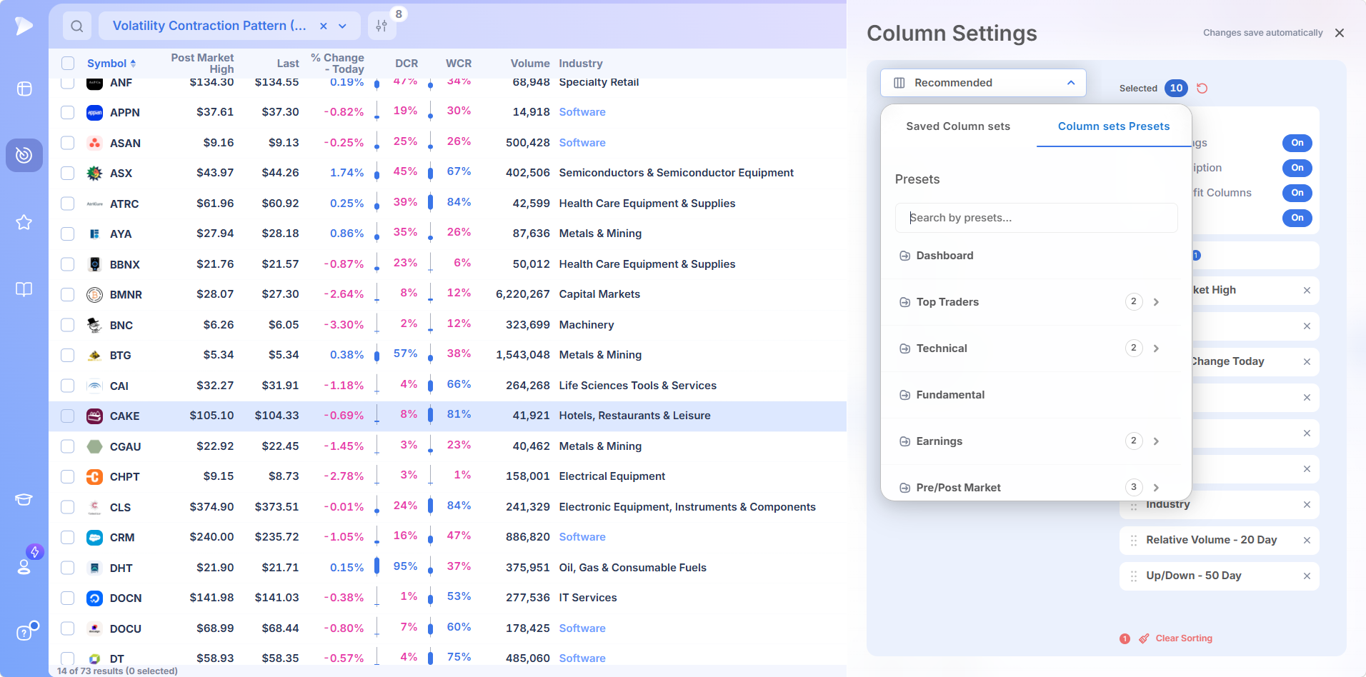Image resolution: width=1366 pixels, height=677 pixels.
Task: Open the book sidebar icon
Action: click(x=24, y=289)
